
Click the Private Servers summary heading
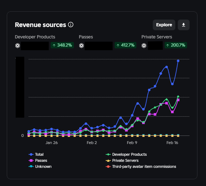click(157, 37)
